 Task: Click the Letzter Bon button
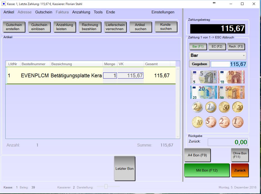click(x=124, y=168)
